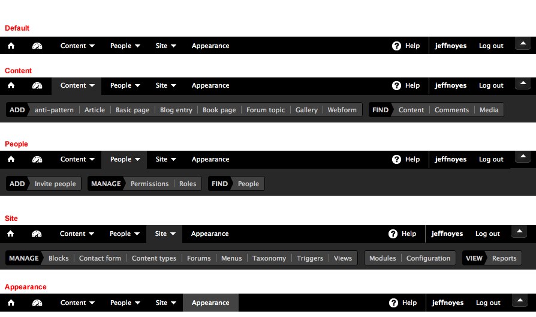Image resolution: width=536 pixels, height=317 pixels.
Task: Click Help question mark icon in Appearance toolbar
Action: [x=393, y=303]
